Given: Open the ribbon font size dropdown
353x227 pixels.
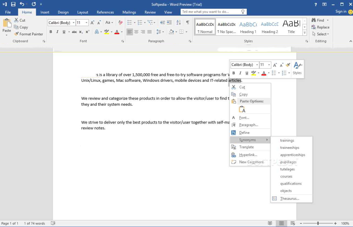Looking at the screenshot, I should point(86,23).
